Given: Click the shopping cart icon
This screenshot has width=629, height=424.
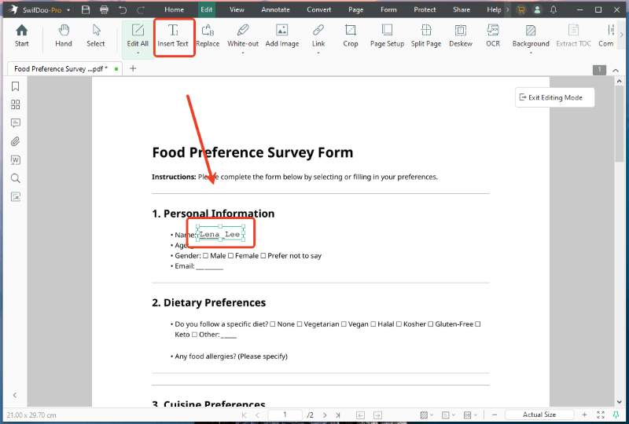Looking at the screenshot, I should [x=520, y=10].
